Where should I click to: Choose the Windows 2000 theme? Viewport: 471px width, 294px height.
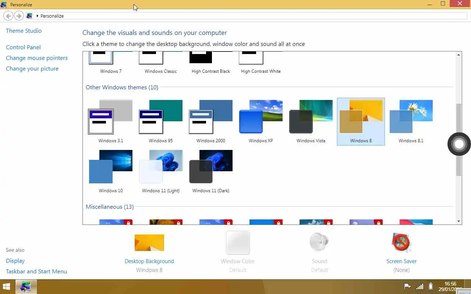[210, 122]
